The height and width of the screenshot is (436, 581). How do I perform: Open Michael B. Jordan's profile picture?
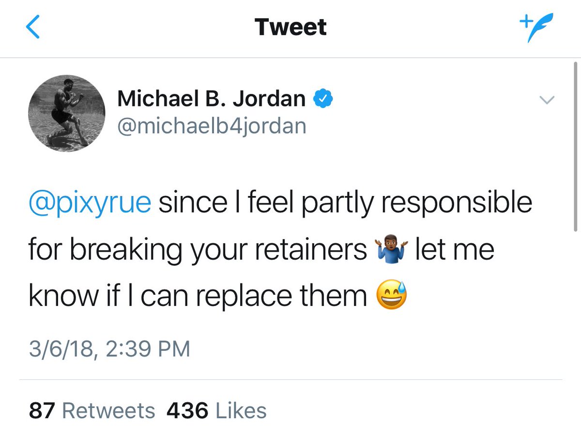pyautogui.click(x=67, y=113)
